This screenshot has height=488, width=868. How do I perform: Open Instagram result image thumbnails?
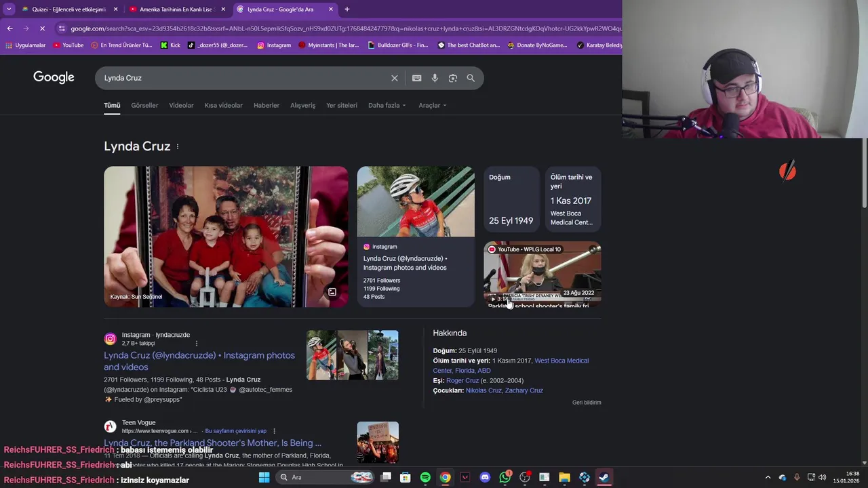[x=353, y=355]
